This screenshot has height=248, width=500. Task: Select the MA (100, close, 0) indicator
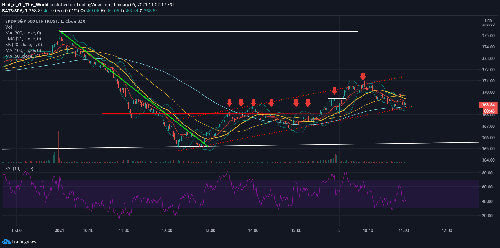pos(23,50)
